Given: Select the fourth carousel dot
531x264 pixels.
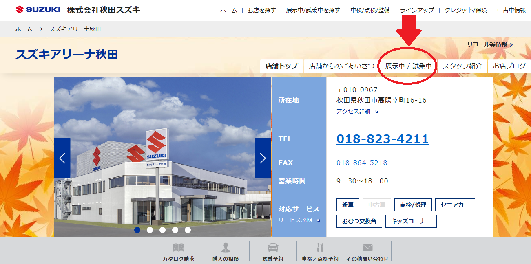Looking at the screenshot, I should point(175,230).
